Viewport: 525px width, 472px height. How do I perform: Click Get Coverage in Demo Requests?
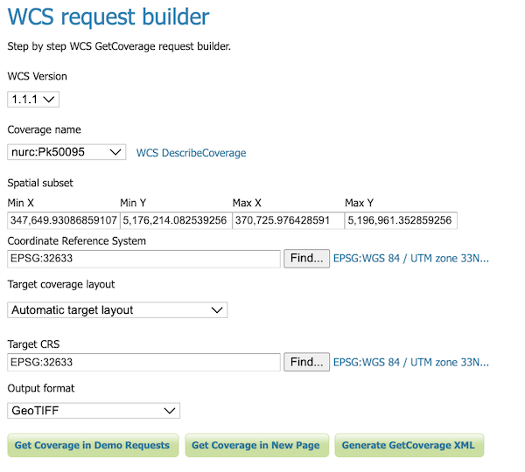tap(92, 445)
